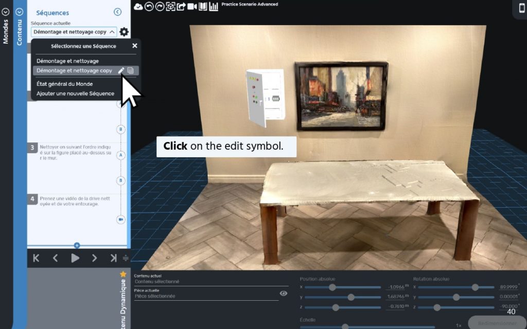Jump to the last step
The image size is (527, 329).
pos(114,258)
